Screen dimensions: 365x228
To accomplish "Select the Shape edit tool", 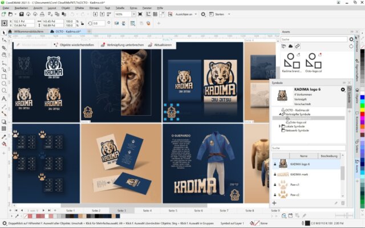I will click(4, 40).
